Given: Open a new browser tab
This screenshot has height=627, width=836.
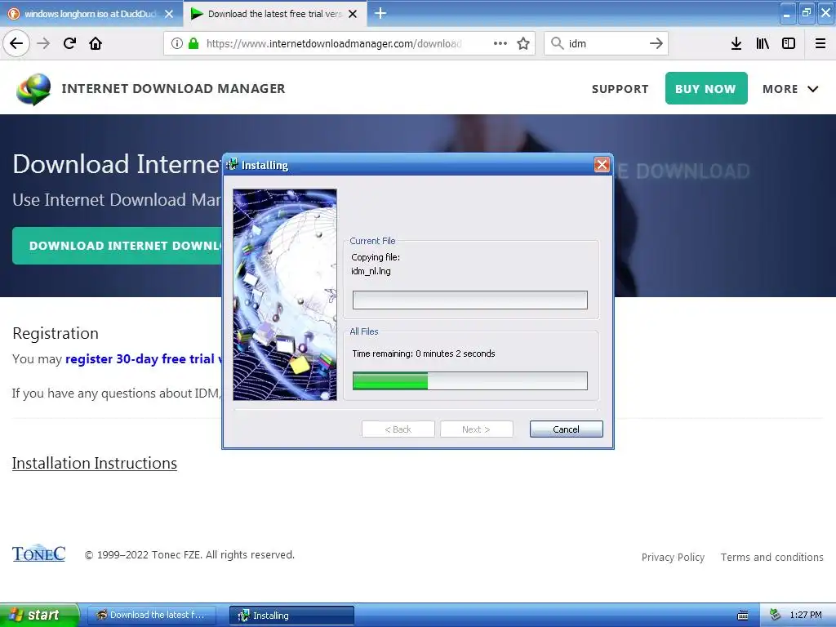Looking at the screenshot, I should (380, 13).
